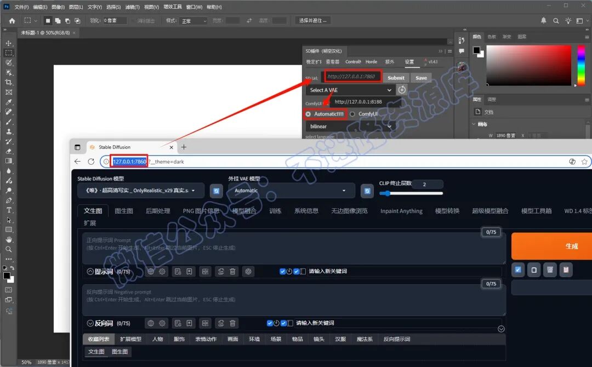This screenshot has height=367, width=592.
Task: Open the History panel icon
Action: tap(462, 41)
